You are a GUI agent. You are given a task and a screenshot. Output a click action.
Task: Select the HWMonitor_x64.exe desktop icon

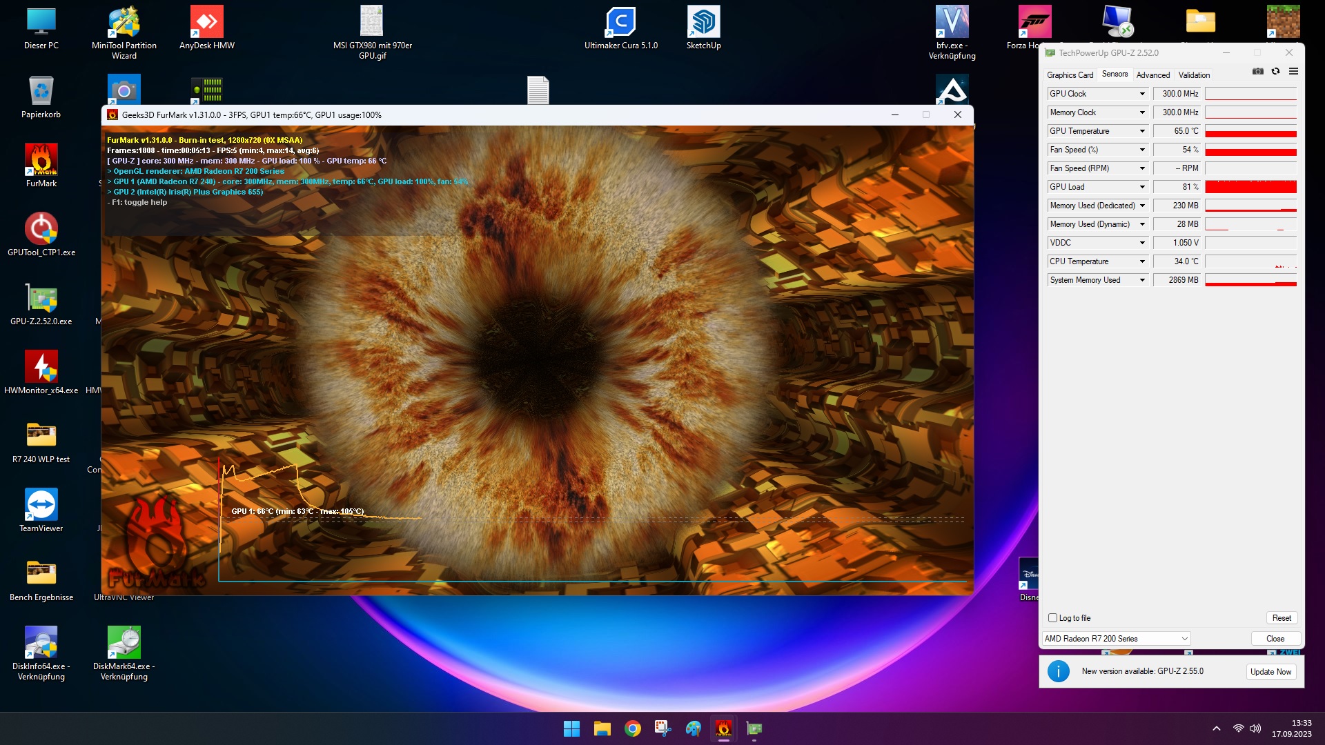point(41,372)
